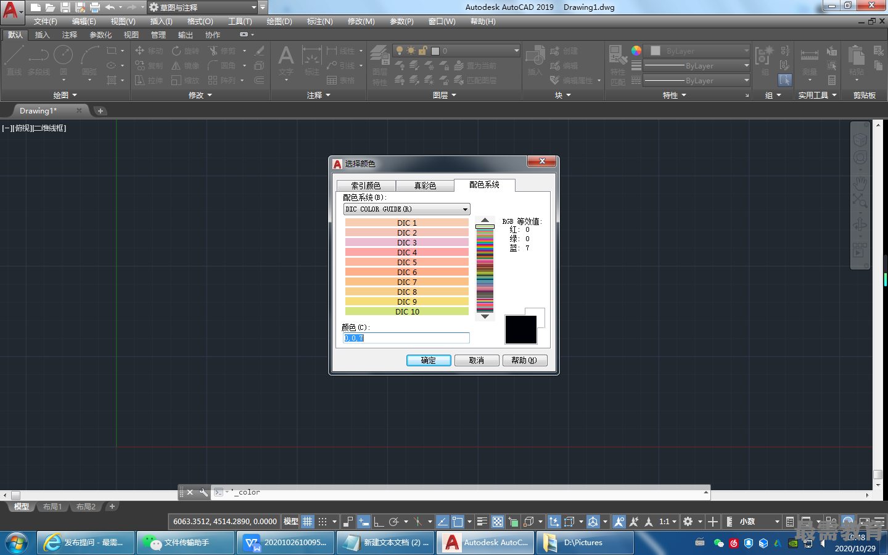888x555 pixels.
Task: Toggle ortho mode in the status bar
Action: click(379, 522)
